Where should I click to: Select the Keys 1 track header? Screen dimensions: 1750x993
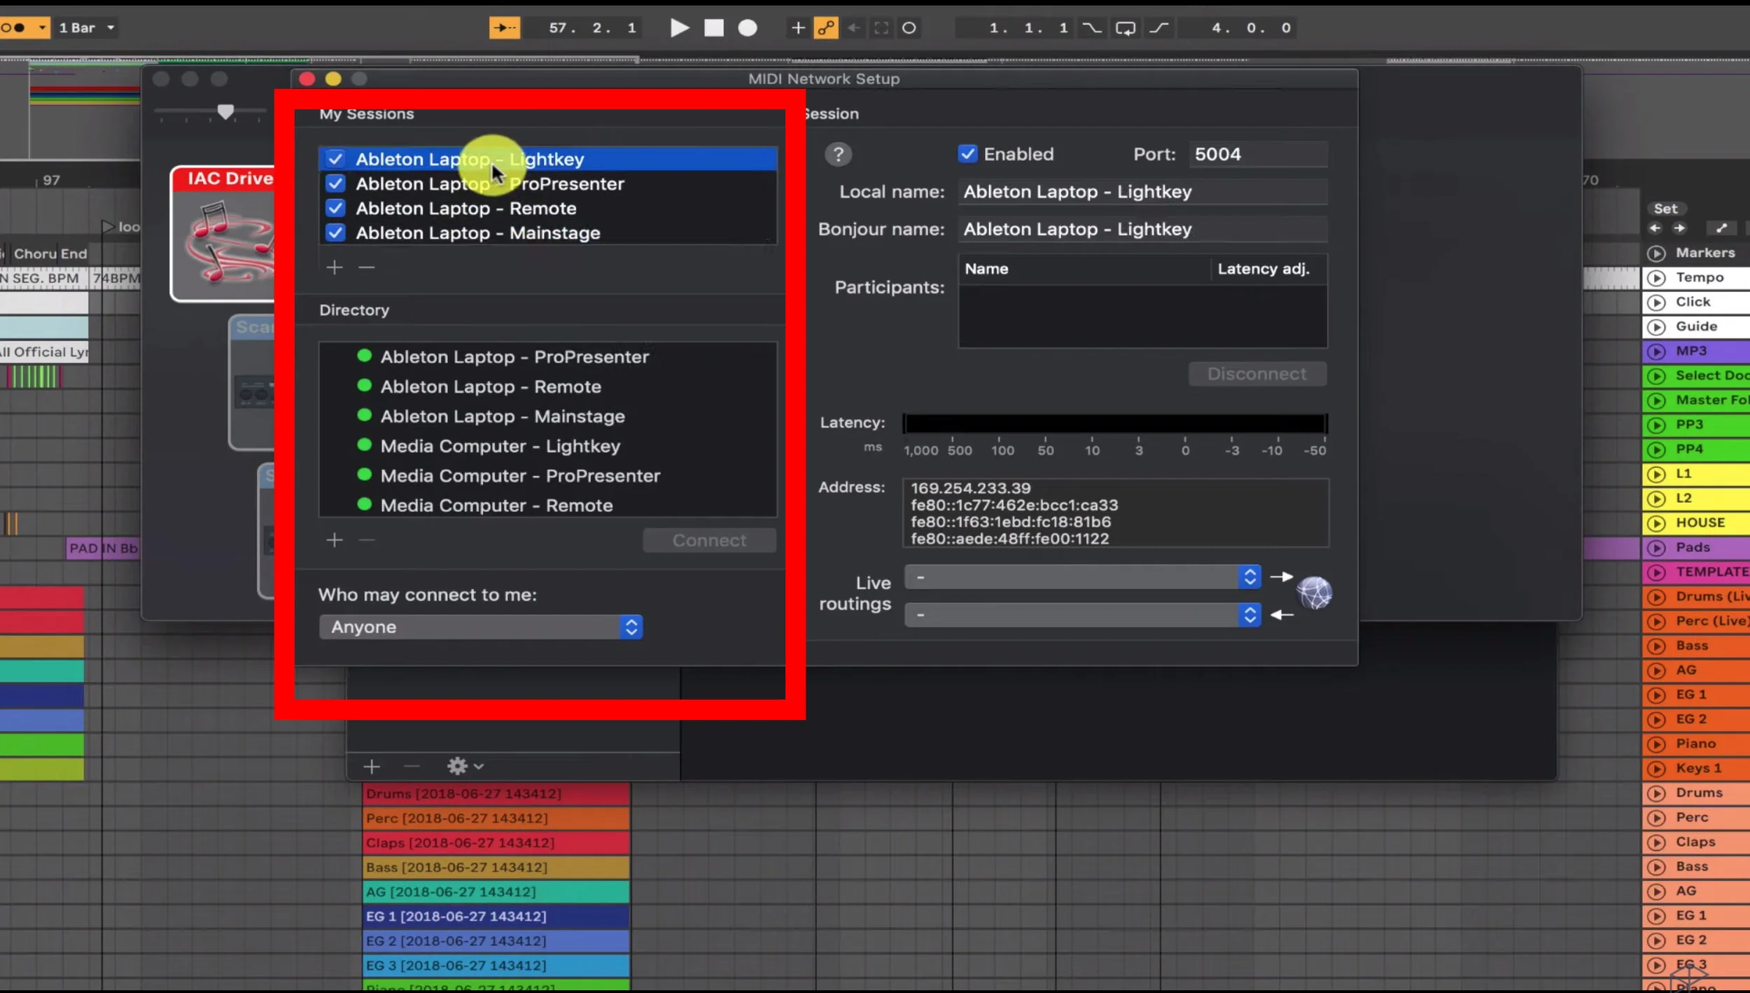[1696, 768]
